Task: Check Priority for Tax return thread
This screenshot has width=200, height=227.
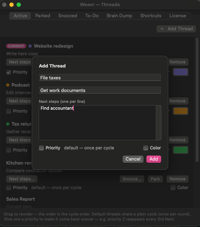Action: [9, 150]
